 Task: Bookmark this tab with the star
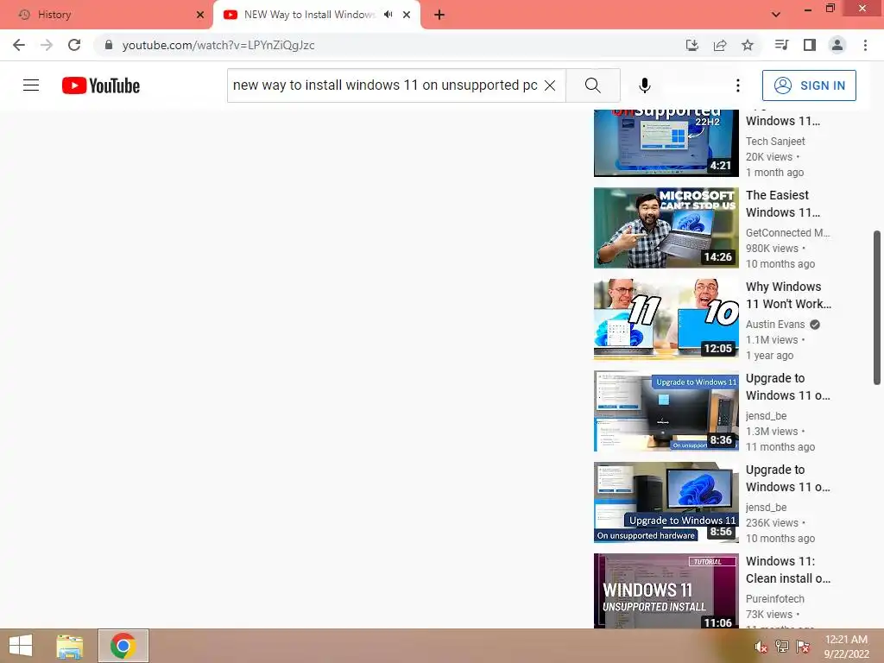[748, 45]
